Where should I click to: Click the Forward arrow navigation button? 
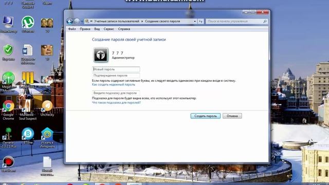coord(77,21)
